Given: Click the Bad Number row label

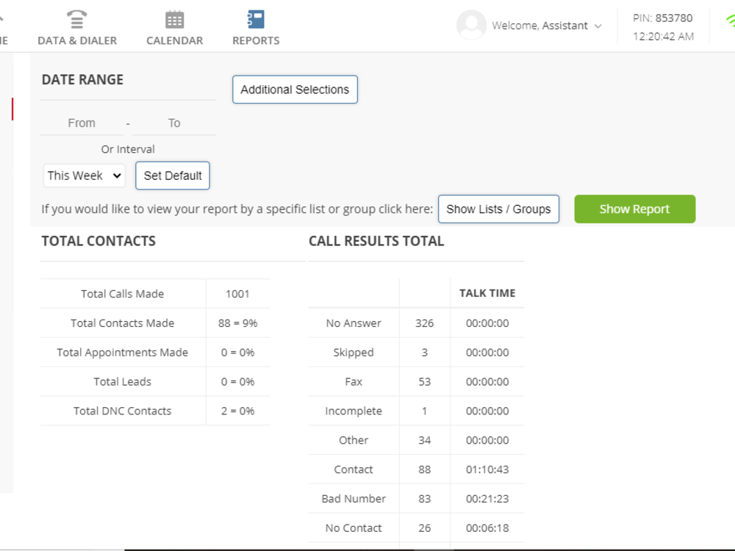Looking at the screenshot, I should click(x=354, y=499).
